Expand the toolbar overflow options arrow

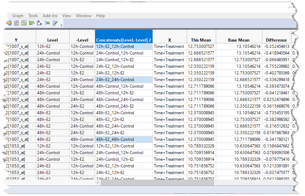pos(62,25)
